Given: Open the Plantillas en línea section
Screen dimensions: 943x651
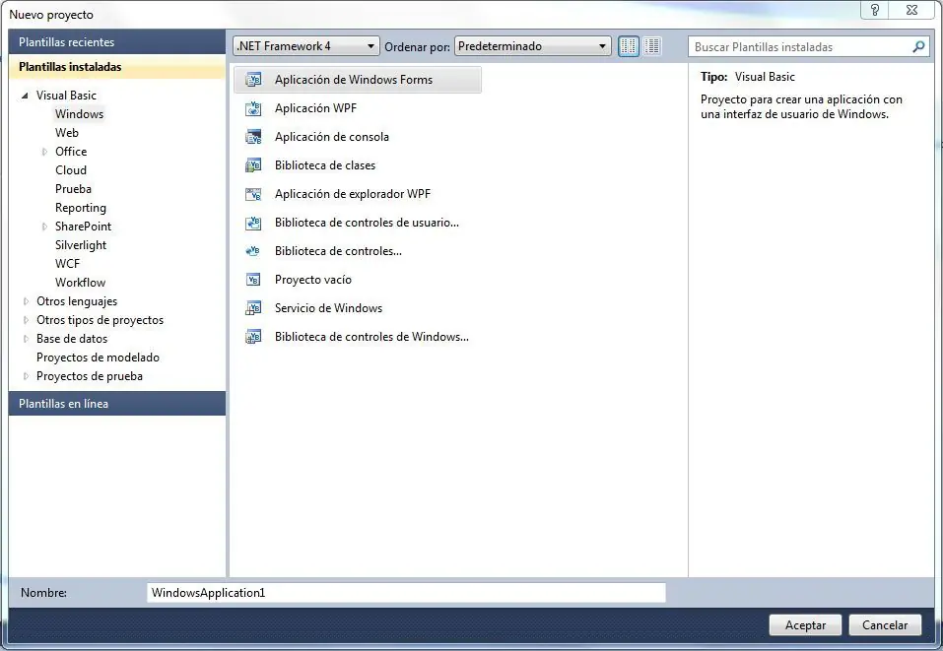Looking at the screenshot, I should pos(117,404).
